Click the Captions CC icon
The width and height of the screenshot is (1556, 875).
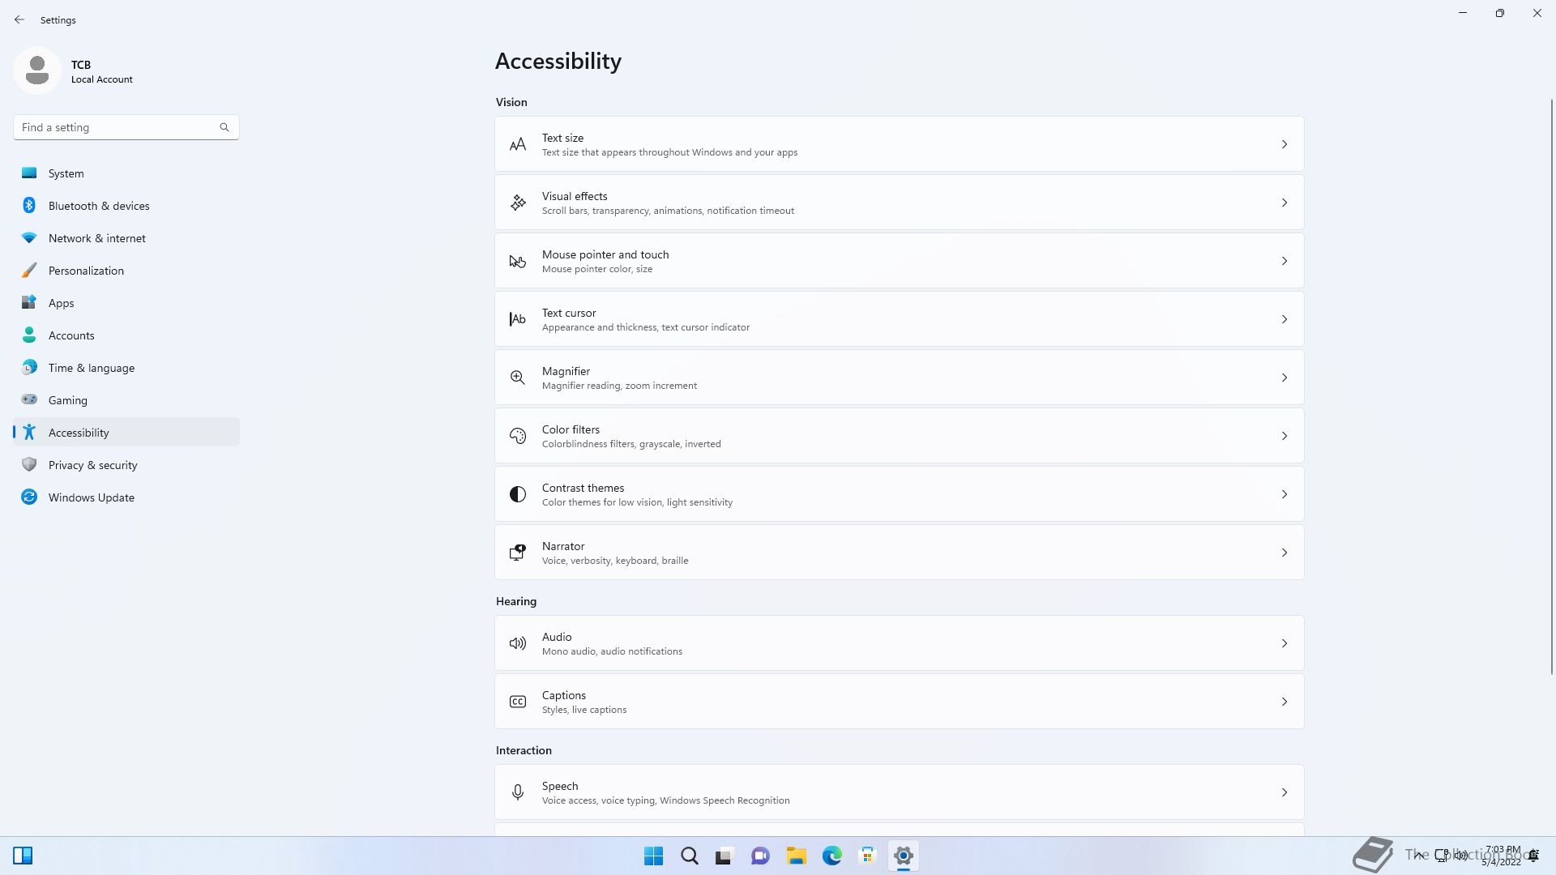[x=517, y=702]
